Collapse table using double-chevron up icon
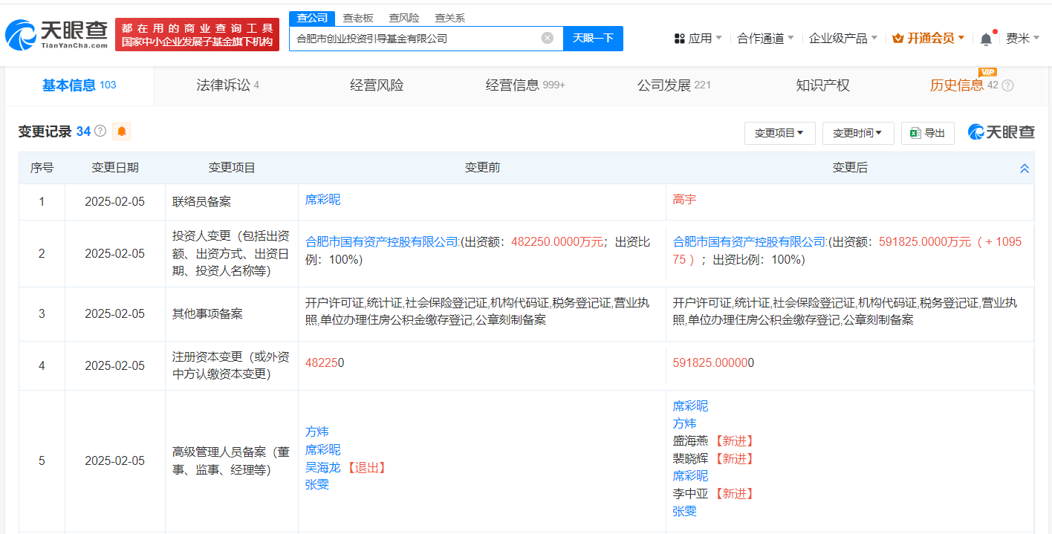The width and height of the screenshot is (1052, 534). pos(1025,169)
